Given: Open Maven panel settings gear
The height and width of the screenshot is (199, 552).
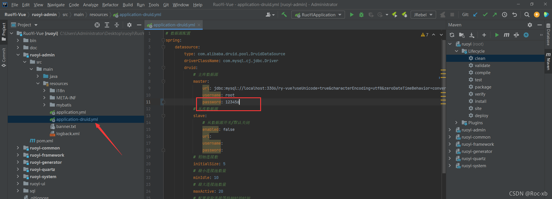Looking at the screenshot, I should pyautogui.click(x=530, y=25).
